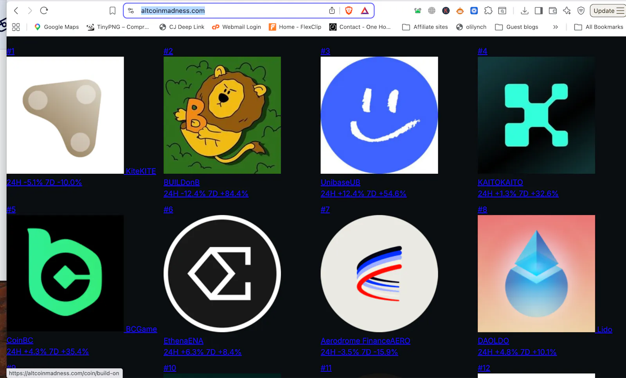Click '24H -5.1% 7D -10.0%' stats link
This screenshot has height=378, width=626.
point(44,182)
